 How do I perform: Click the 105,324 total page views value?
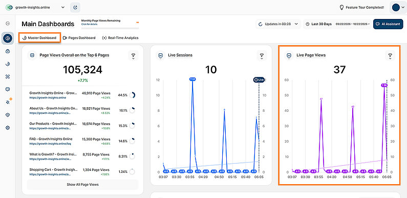click(82, 70)
